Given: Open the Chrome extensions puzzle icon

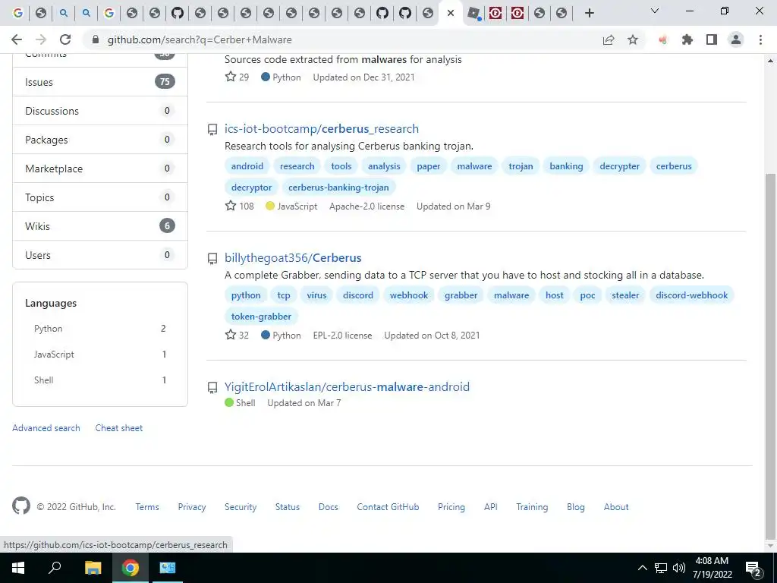Looking at the screenshot, I should [x=687, y=39].
